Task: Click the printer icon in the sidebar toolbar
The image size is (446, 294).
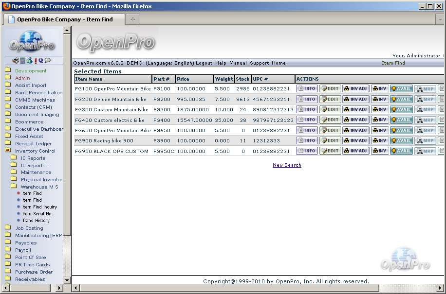Action: click(x=16, y=61)
